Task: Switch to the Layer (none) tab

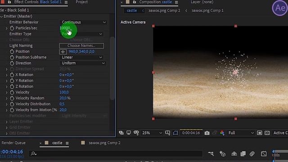Action: pos(202,2)
